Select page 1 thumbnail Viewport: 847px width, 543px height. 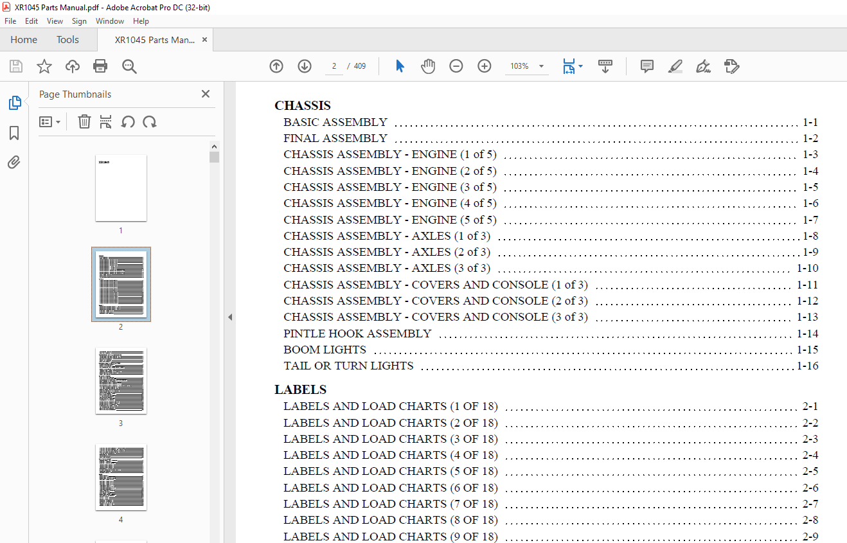point(121,188)
